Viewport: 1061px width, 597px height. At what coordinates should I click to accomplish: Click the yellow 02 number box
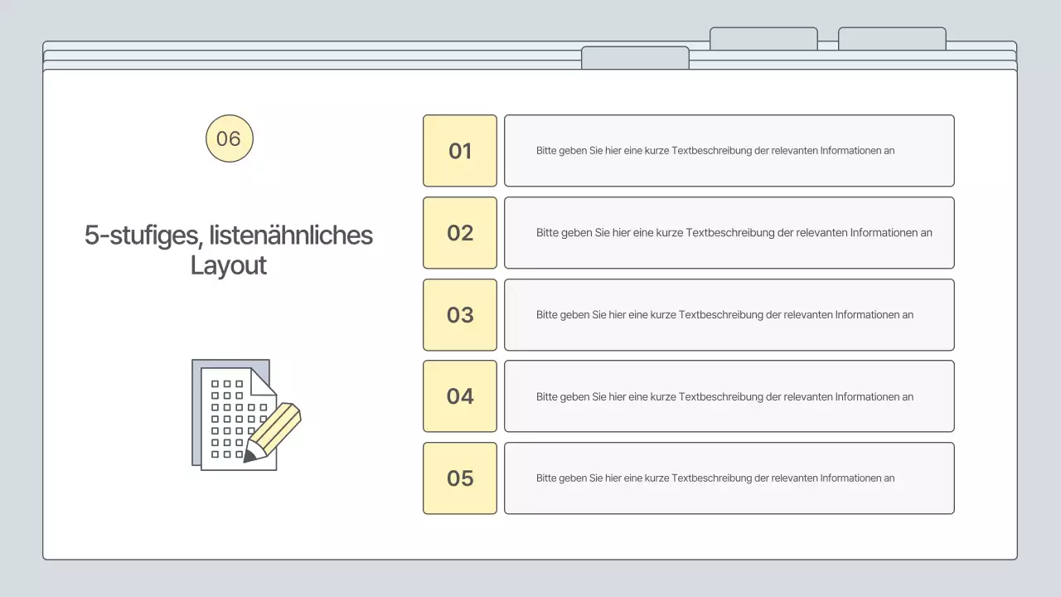460,233
